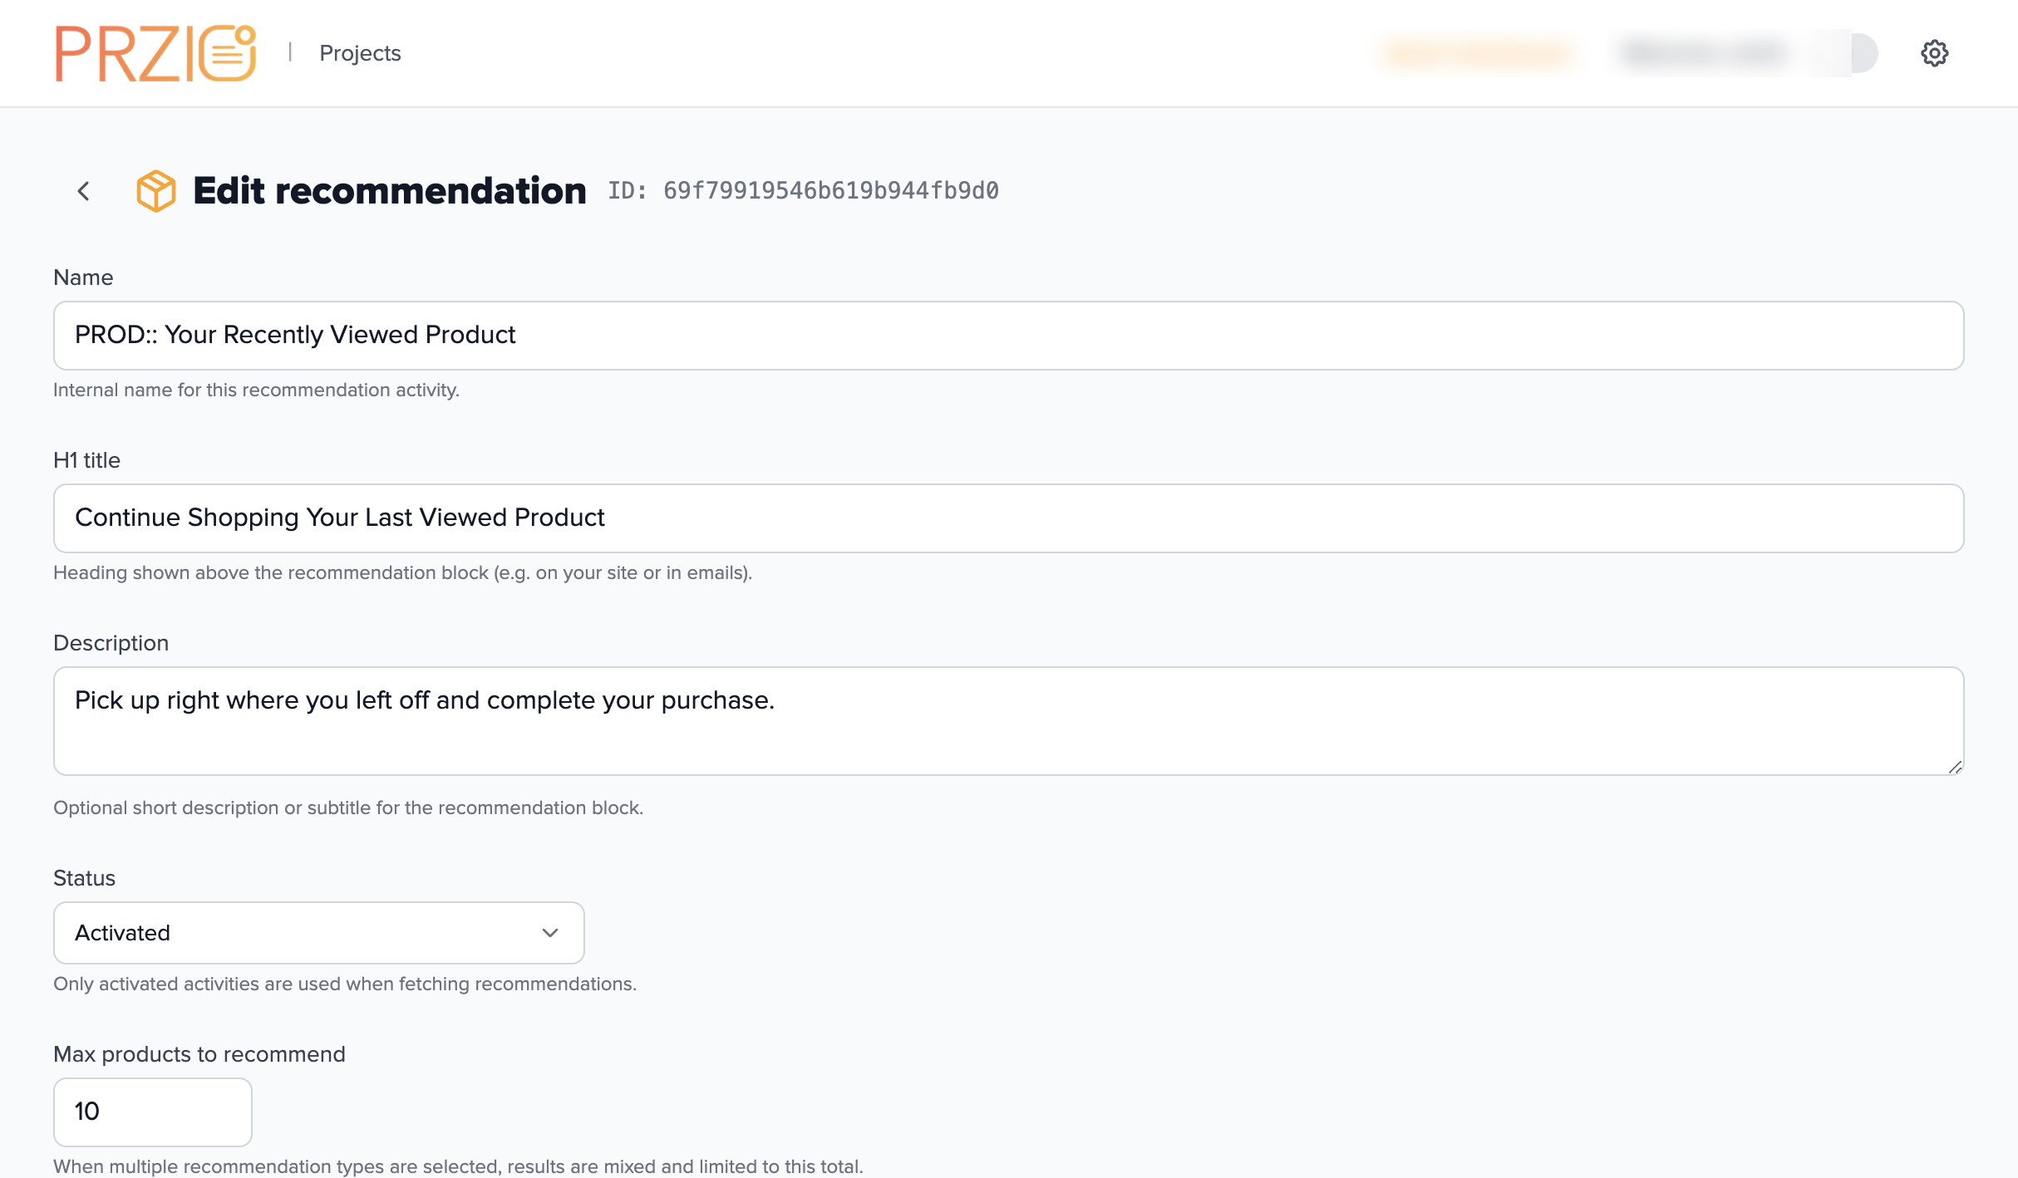Expand the Status chevron arrow
The height and width of the screenshot is (1178, 2018).
pyautogui.click(x=549, y=933)
